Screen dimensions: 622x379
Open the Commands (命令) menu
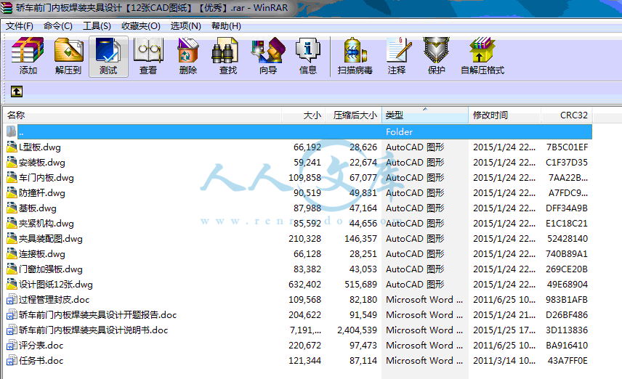(58, 26)
